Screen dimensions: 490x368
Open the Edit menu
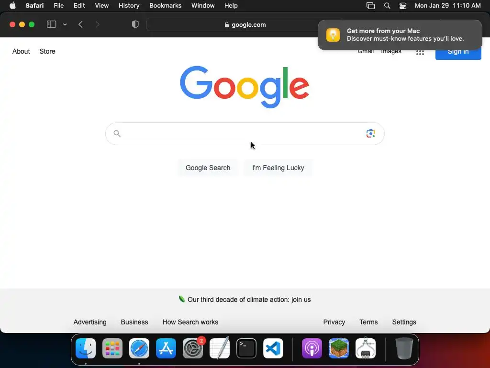click(79, 6)
